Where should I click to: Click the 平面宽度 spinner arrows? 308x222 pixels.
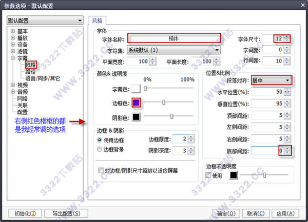(x=152, y=61)
